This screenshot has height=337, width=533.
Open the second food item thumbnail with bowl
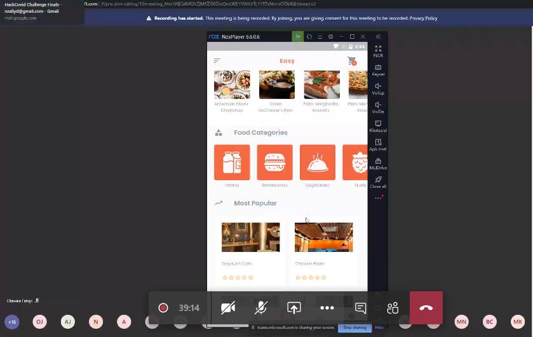tap(277, 84)
